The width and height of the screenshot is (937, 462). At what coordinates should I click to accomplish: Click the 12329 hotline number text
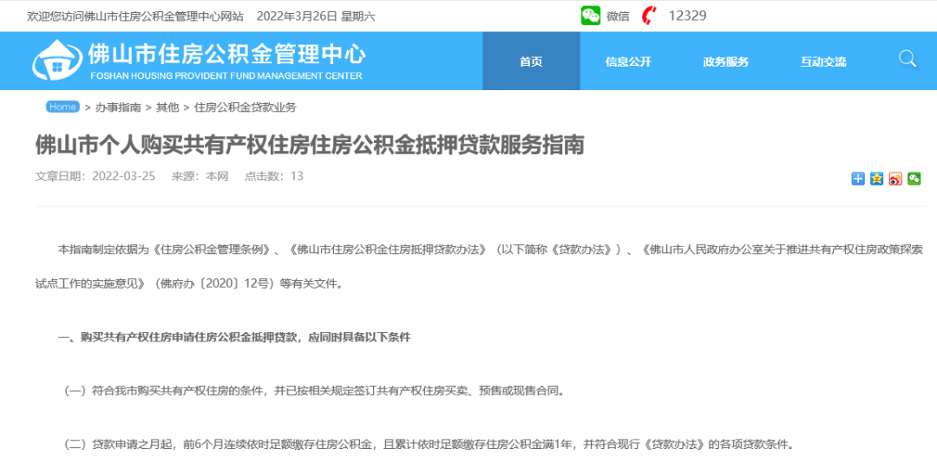[687, 16]
